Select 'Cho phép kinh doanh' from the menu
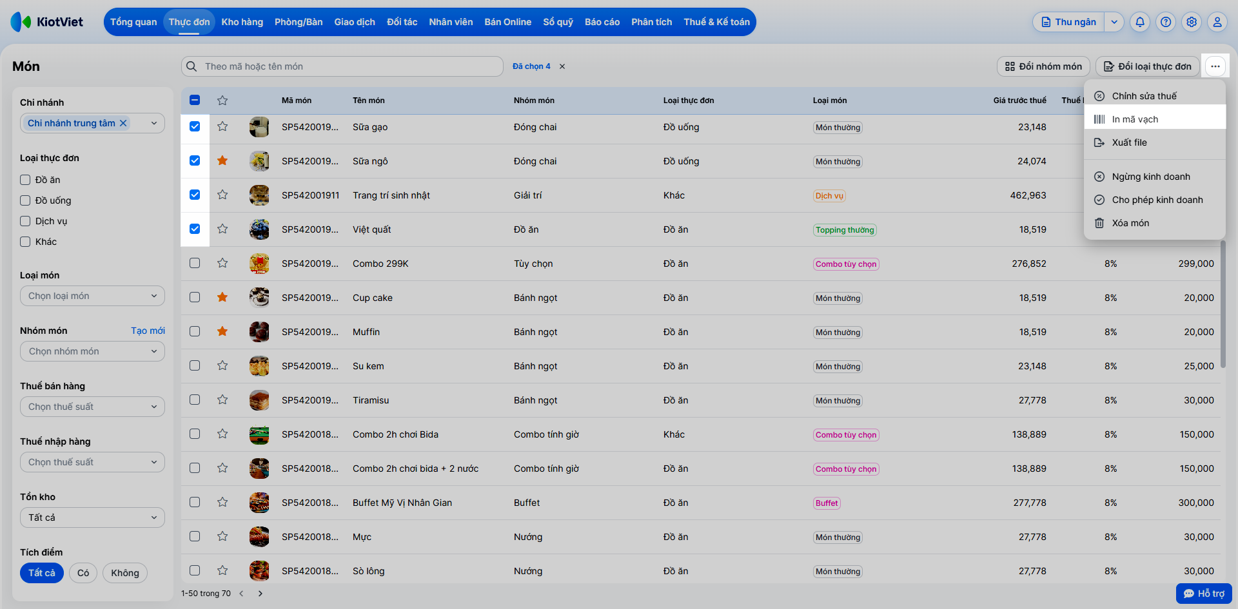The height and width of the screenshot is (609, 1238). pyautogui.click(x=1154, y=200)
